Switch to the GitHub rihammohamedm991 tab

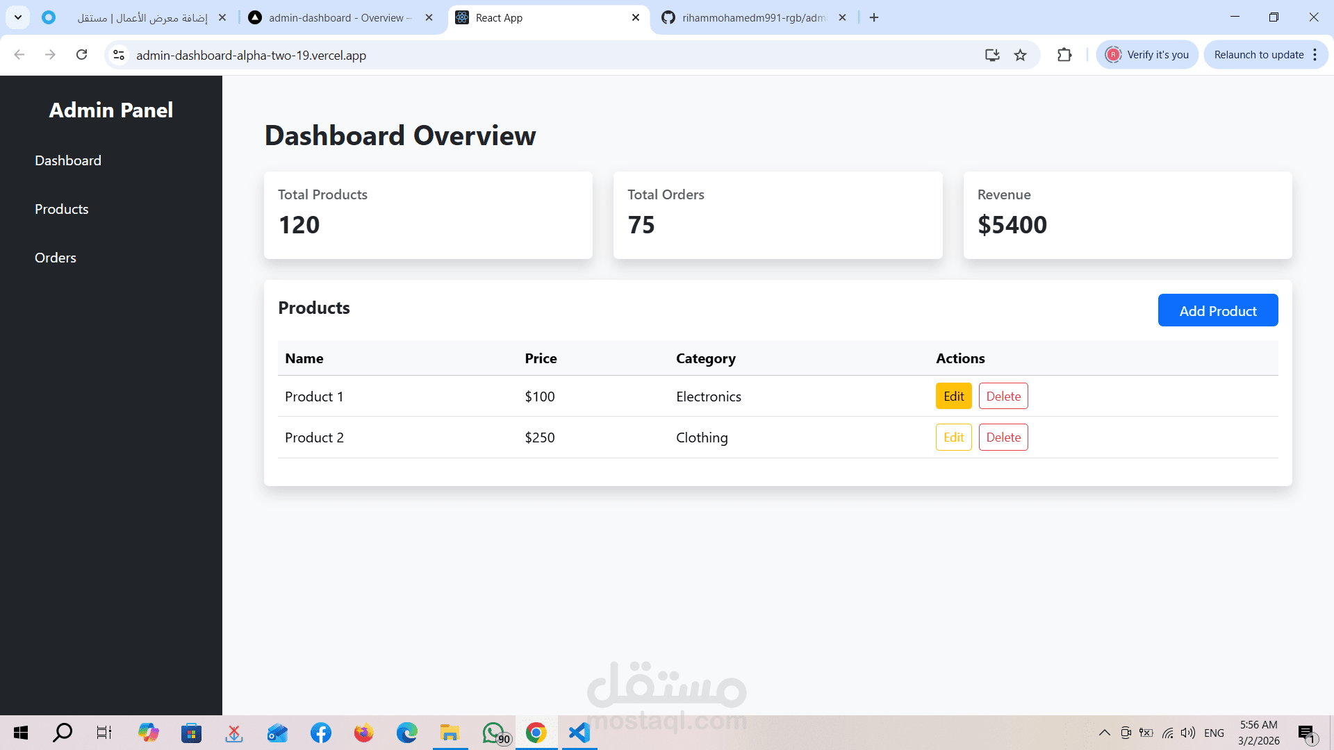tap(754, 17)
